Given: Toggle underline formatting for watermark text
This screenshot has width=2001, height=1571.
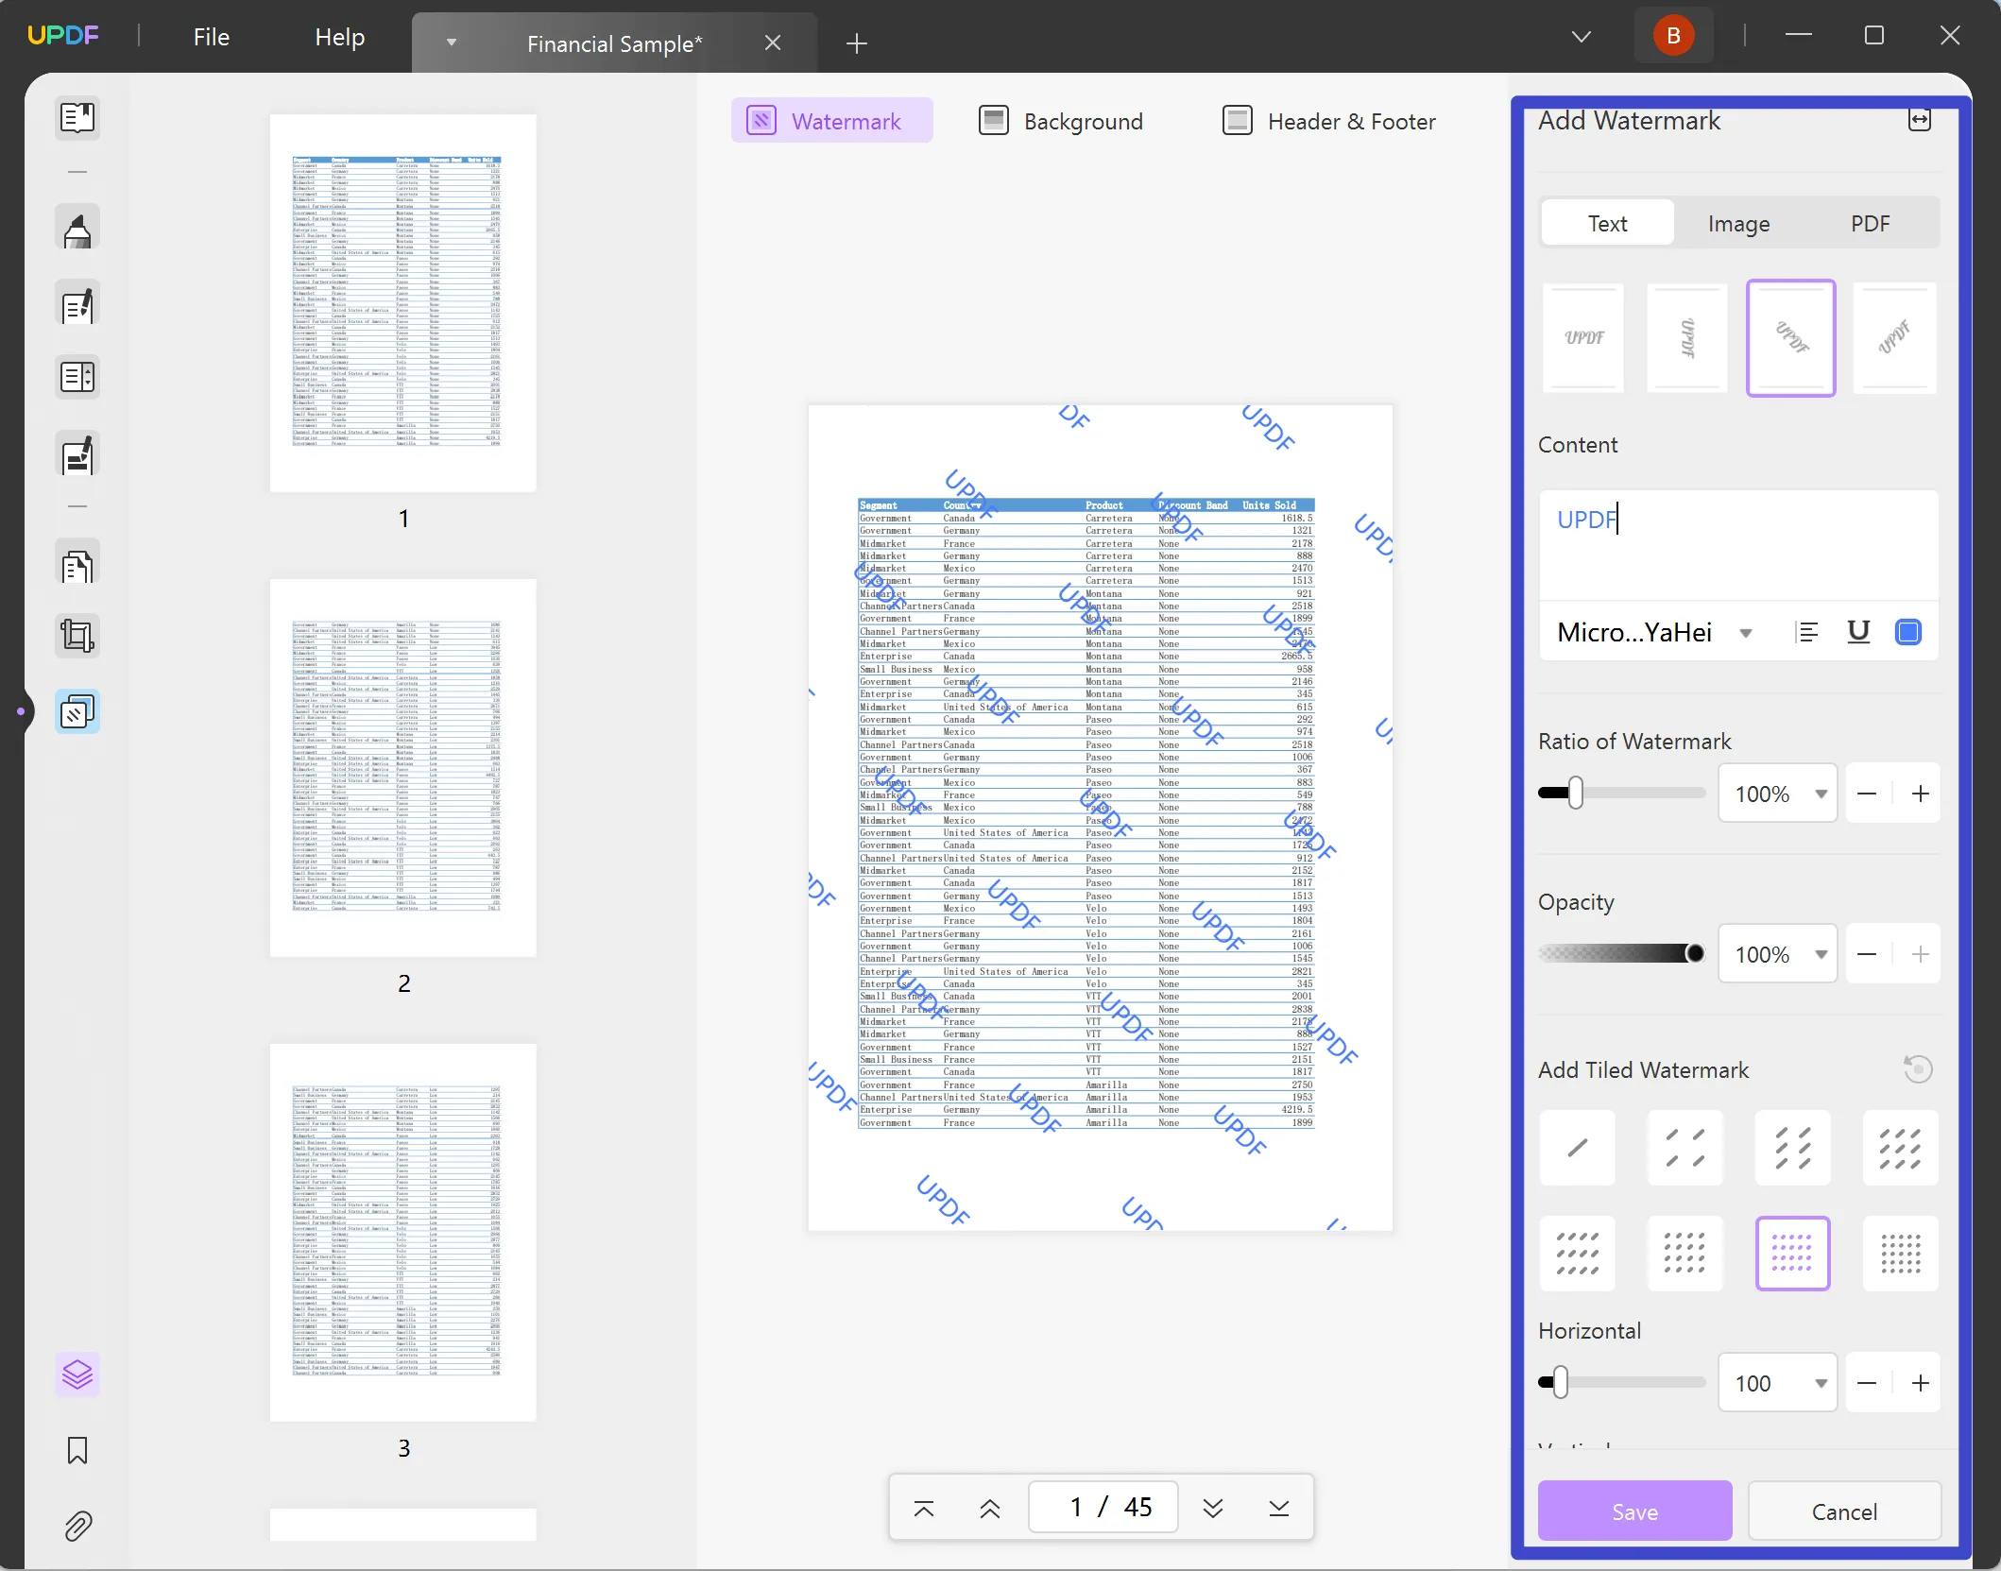Looking at the screenshot, I should coord(1859,632).
